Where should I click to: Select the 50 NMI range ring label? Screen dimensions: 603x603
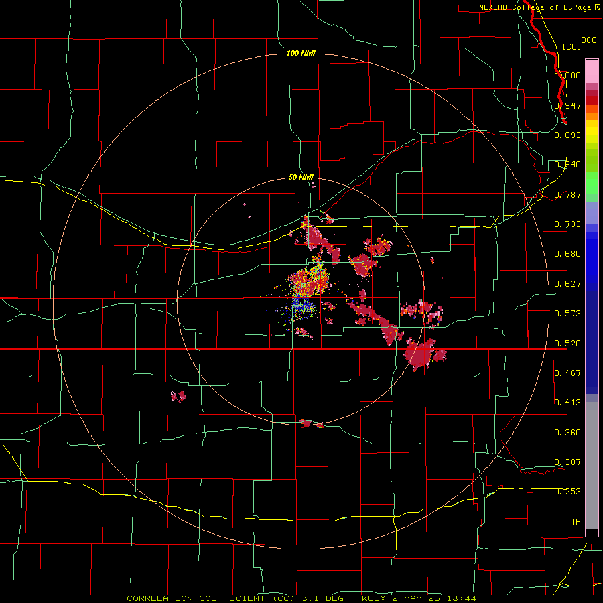coord(301,177)
